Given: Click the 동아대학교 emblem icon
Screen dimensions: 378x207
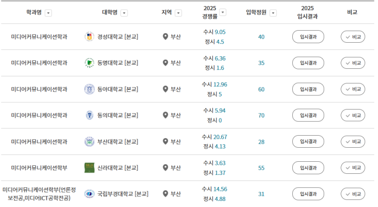Looking at the screenshot, I should point(89,89).
